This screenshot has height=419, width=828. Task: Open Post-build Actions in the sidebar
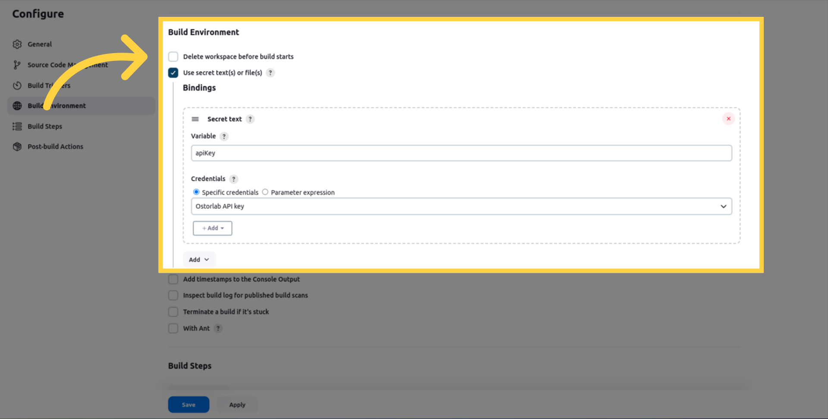click(55, 147)
